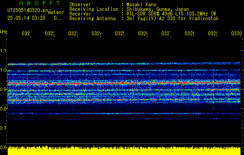Click the date stamp 25.05.14 03:20

click(x=26, y=18)
